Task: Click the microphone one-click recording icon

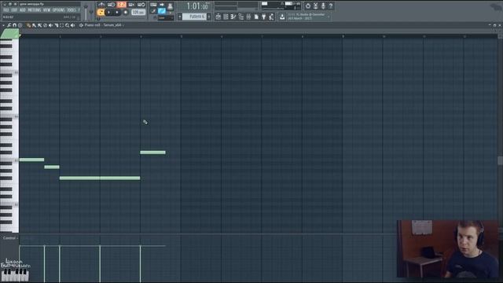Action: pos(323,6)
